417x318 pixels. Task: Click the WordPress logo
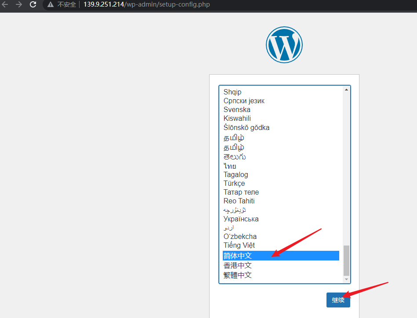coord(284,45)
